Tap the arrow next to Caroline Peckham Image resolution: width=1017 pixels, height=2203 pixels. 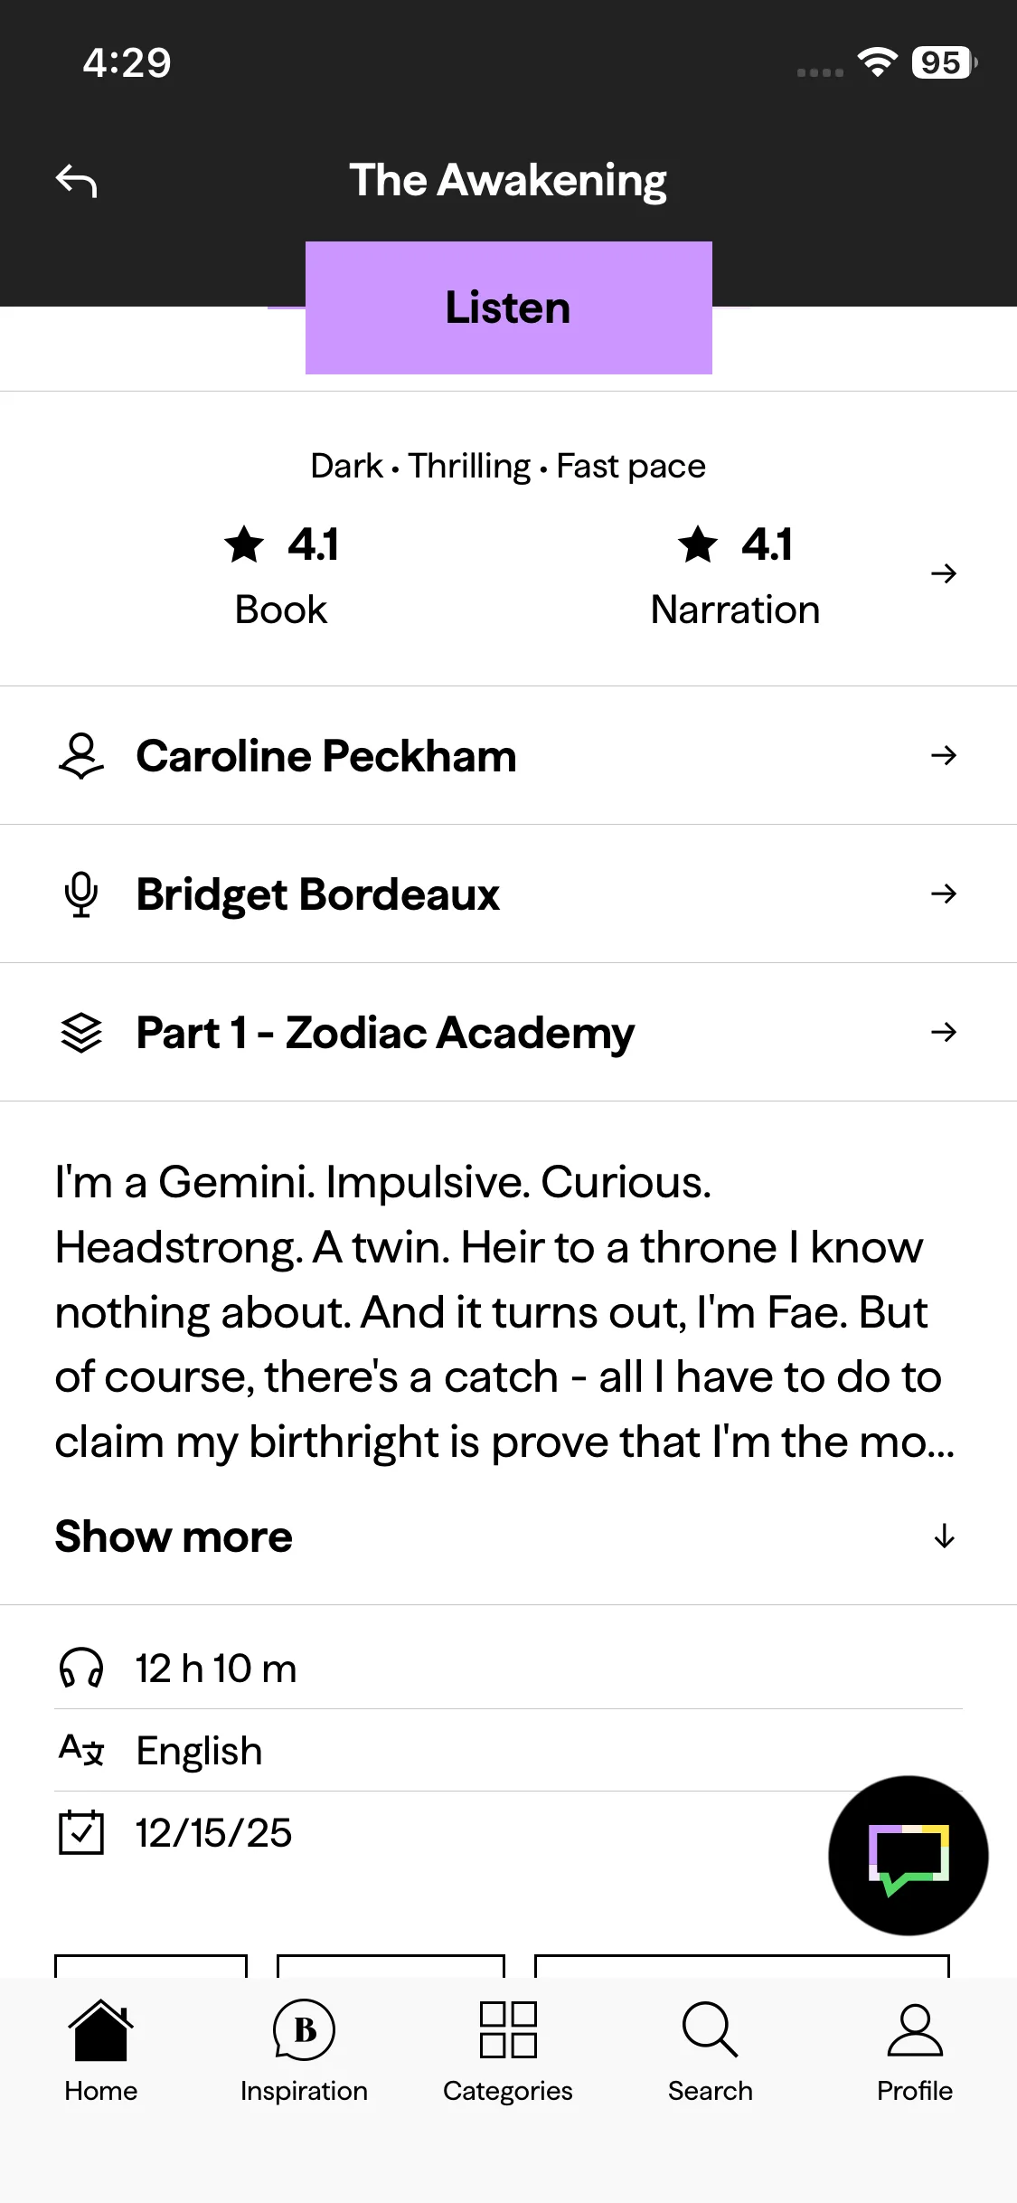click(x=943, y=756)
